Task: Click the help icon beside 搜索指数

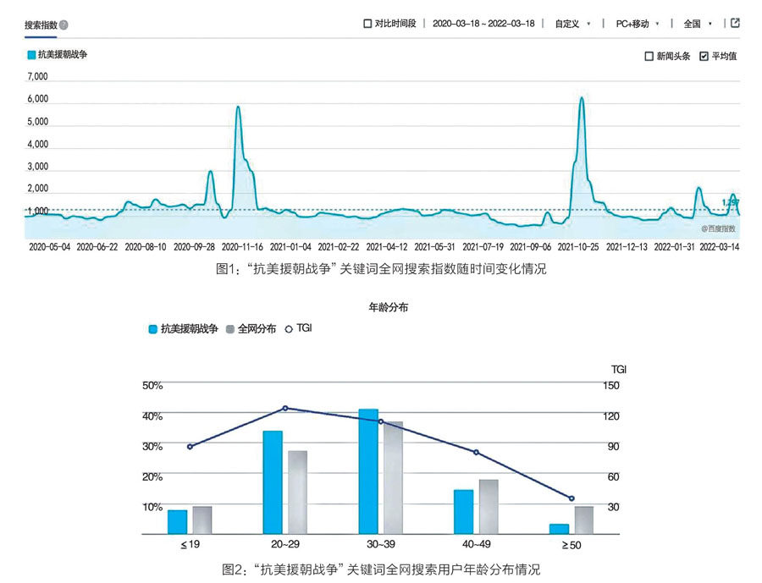Action: (x=64, y=25)
